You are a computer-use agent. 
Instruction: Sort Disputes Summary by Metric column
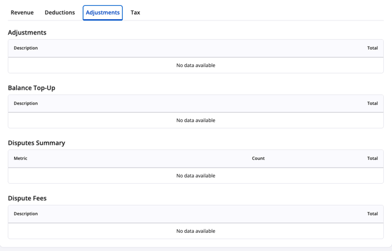20,158
